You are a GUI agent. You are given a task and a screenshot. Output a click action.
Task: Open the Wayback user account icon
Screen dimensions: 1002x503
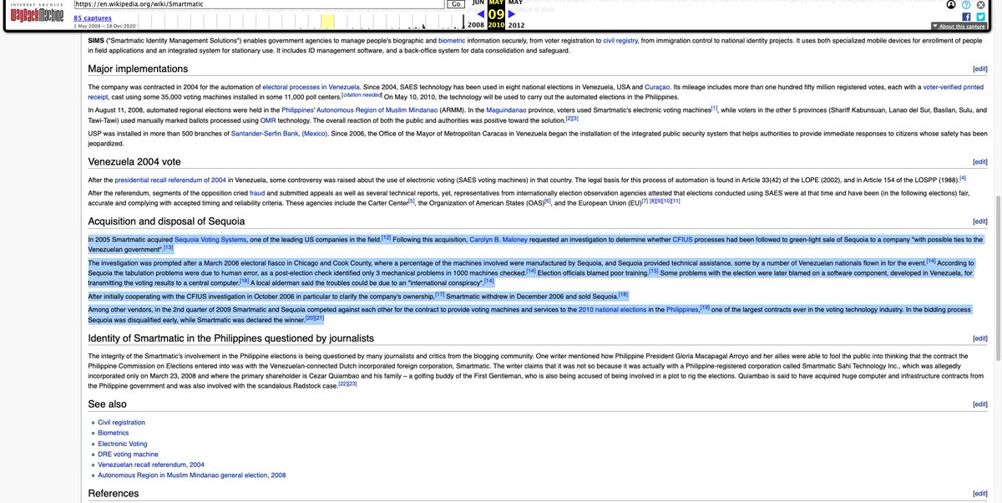[x=951, y=4]
